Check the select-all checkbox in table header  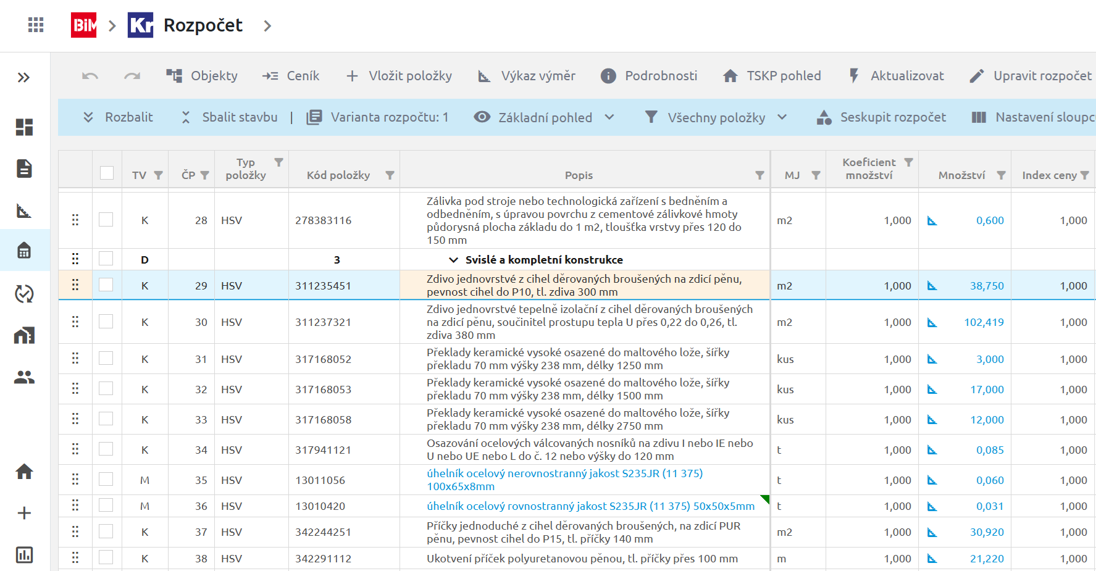[107, 173]
